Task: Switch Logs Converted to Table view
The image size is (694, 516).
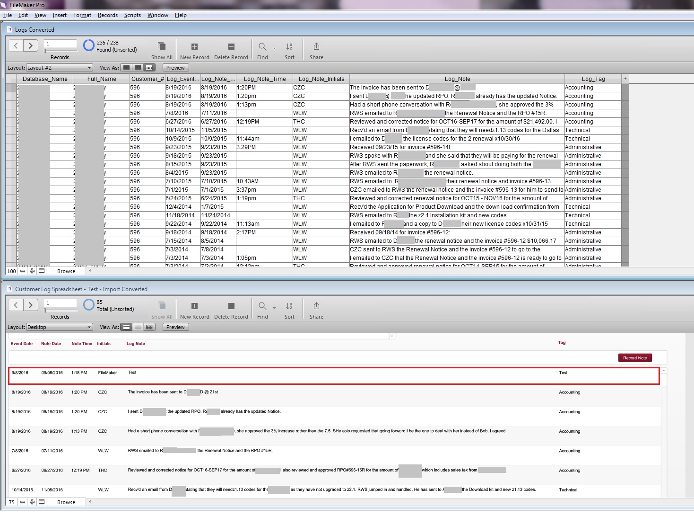Action: 149,68
